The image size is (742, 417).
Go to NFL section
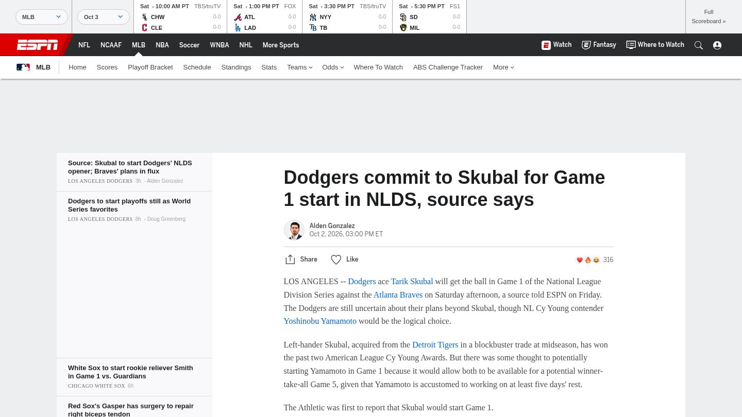pyautogui.click(x=84, y=45)
